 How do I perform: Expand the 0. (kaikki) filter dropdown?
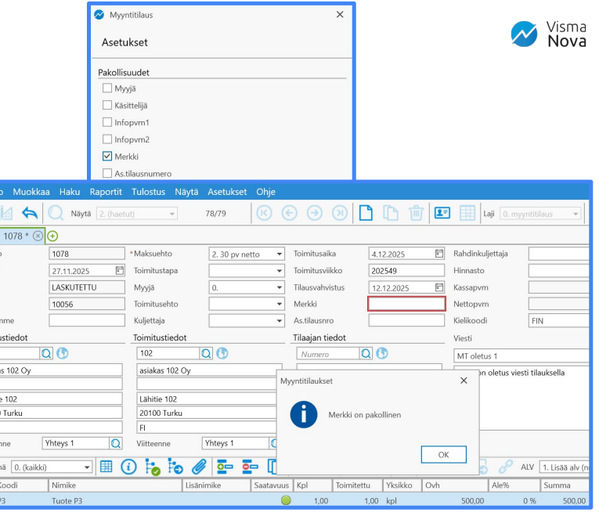pyautogui.click(x=88, y=467)
